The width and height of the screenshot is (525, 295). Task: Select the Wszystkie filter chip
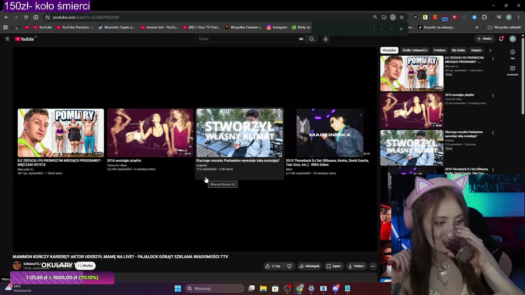[389, 50]
